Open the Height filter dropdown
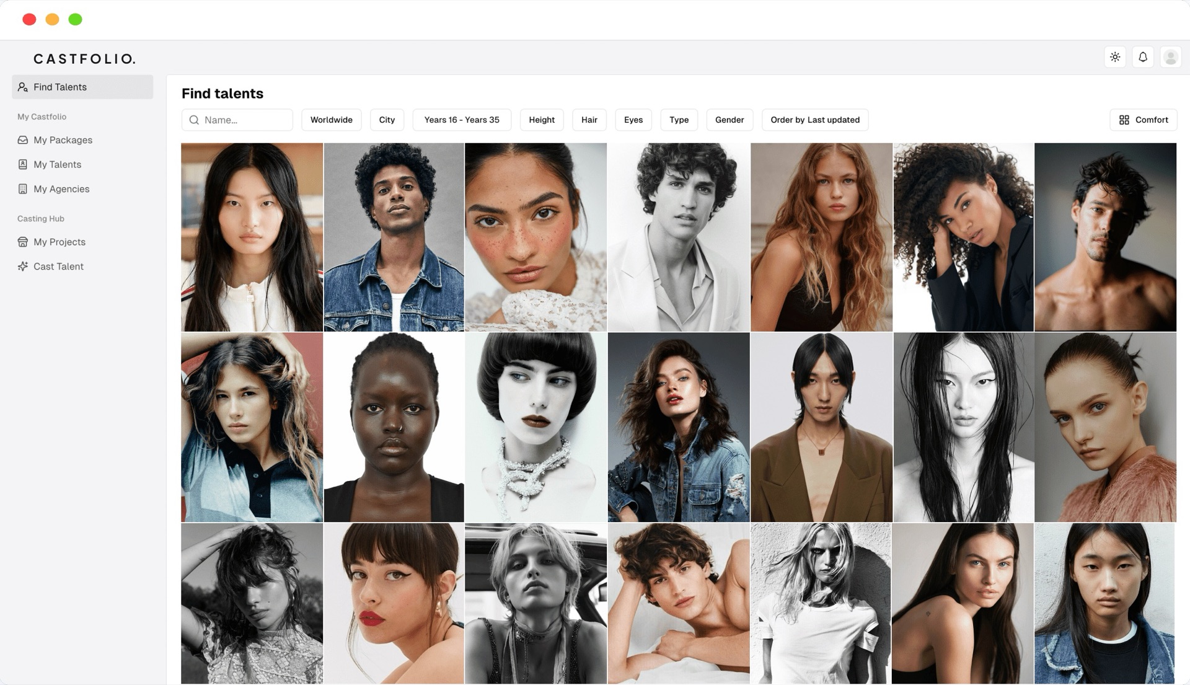Screen dimensions: 1190x685 pos(542,120)
